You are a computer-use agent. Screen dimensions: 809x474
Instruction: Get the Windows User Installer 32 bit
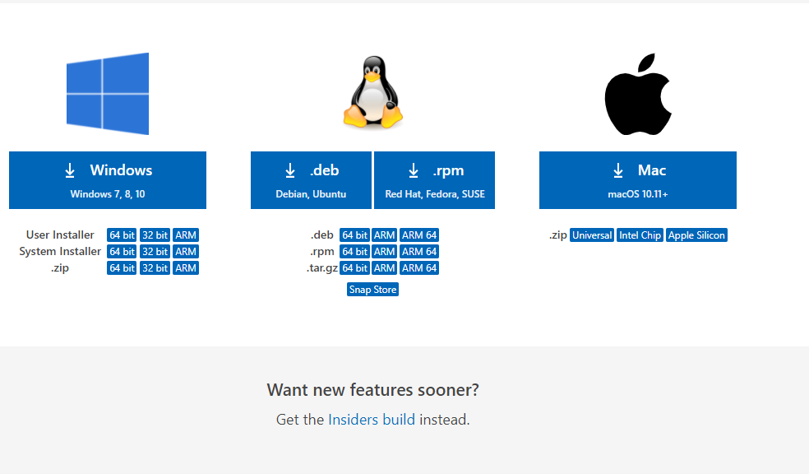(x=155, y=235)
